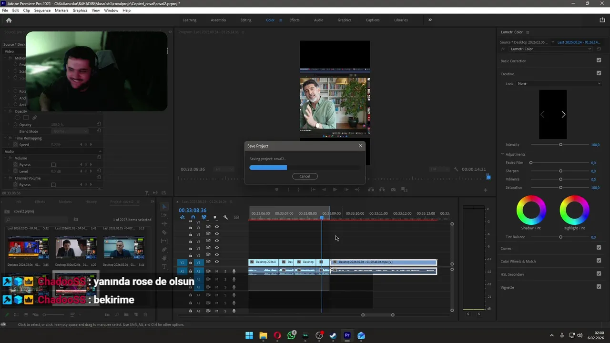Hide video track V1 with its eye icon
Screen dimensions: 610x343
click(x=217, y=262)
